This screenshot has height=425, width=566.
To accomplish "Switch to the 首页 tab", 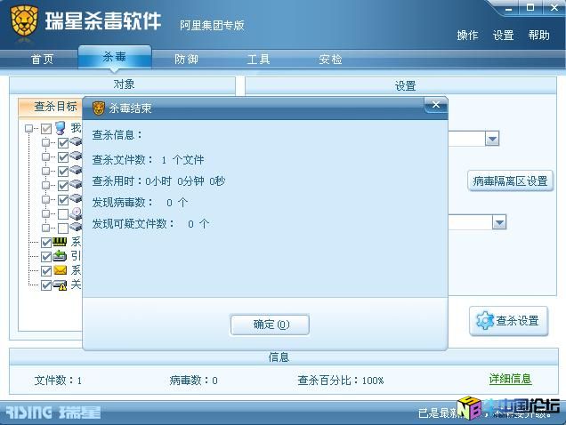I will point(42,60).
